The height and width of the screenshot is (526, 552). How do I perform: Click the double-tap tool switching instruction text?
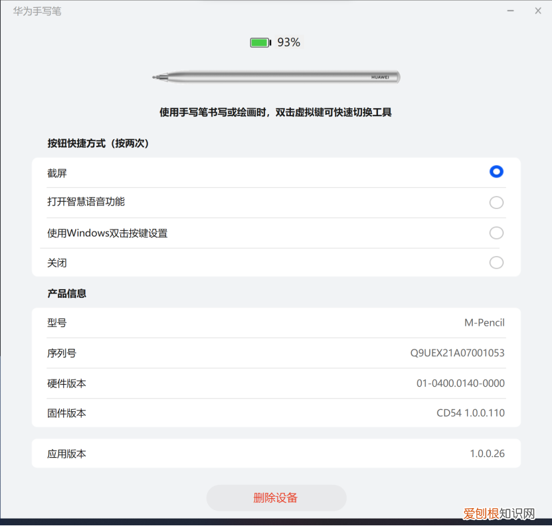[x=276, y=112]
